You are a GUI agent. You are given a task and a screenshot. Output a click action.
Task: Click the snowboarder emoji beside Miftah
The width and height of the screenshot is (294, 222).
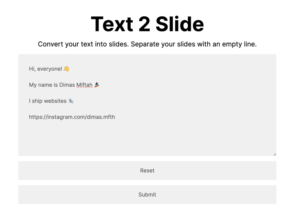(97, 85)
